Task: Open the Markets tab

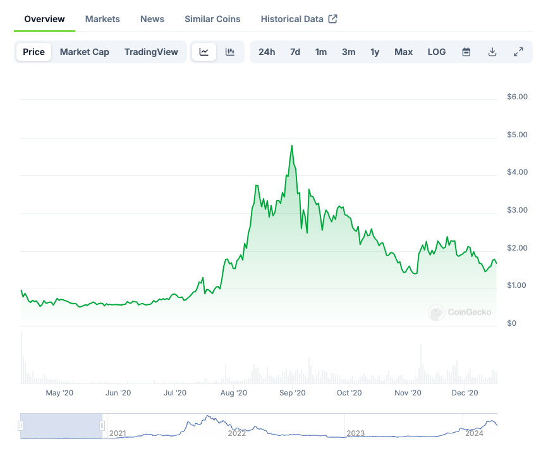Action: pos(102,19)
